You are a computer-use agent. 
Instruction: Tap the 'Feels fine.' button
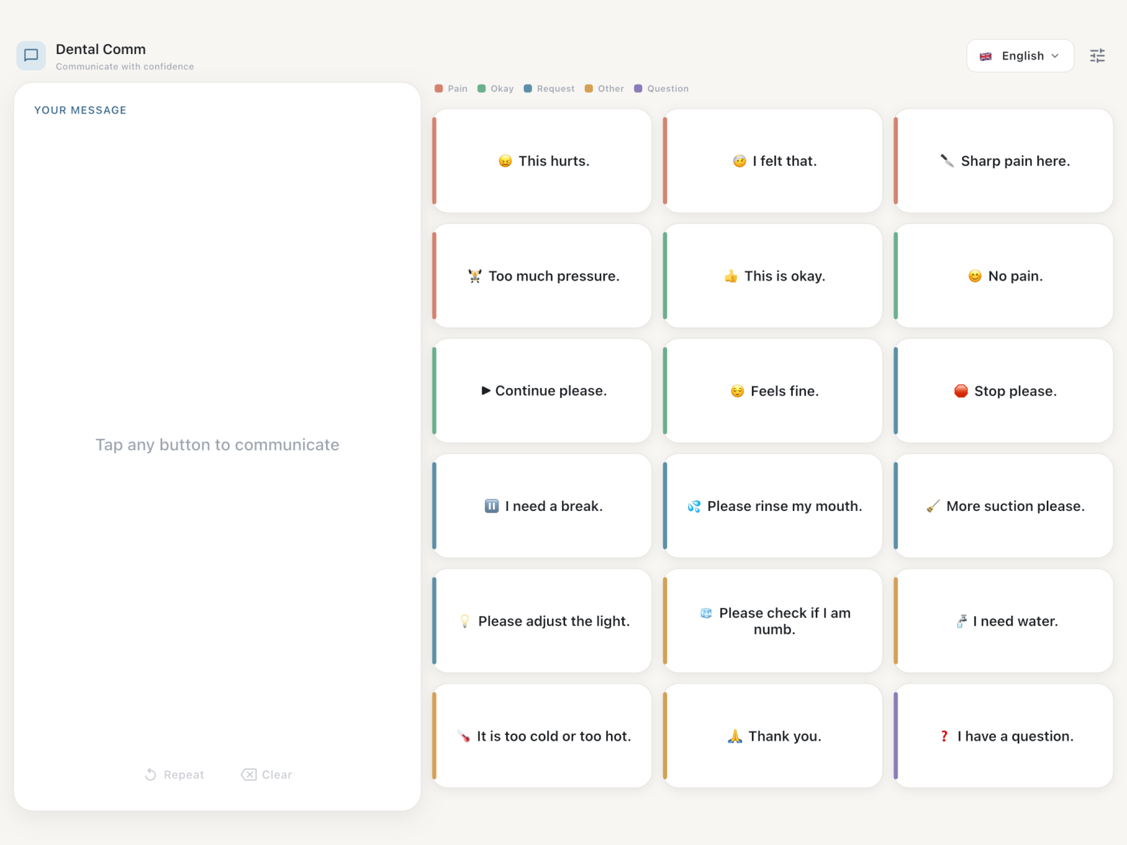[x=772, y=391]
